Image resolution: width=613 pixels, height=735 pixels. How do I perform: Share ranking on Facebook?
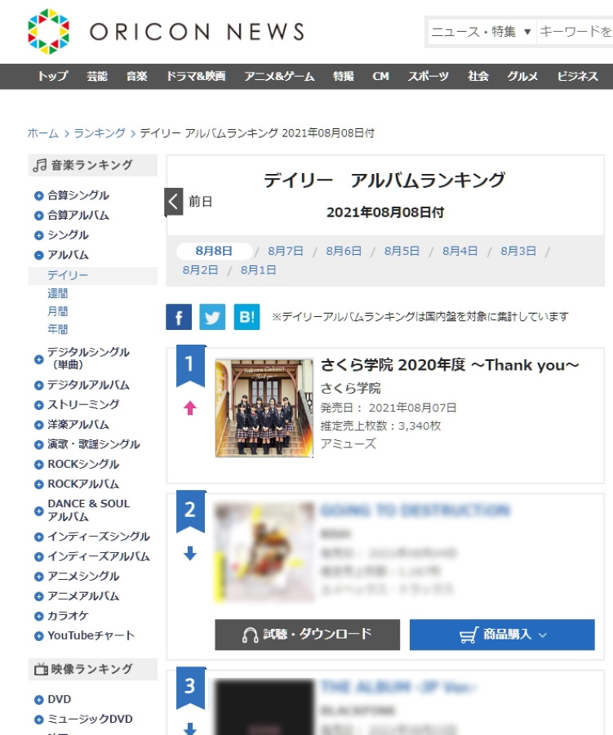179,317
